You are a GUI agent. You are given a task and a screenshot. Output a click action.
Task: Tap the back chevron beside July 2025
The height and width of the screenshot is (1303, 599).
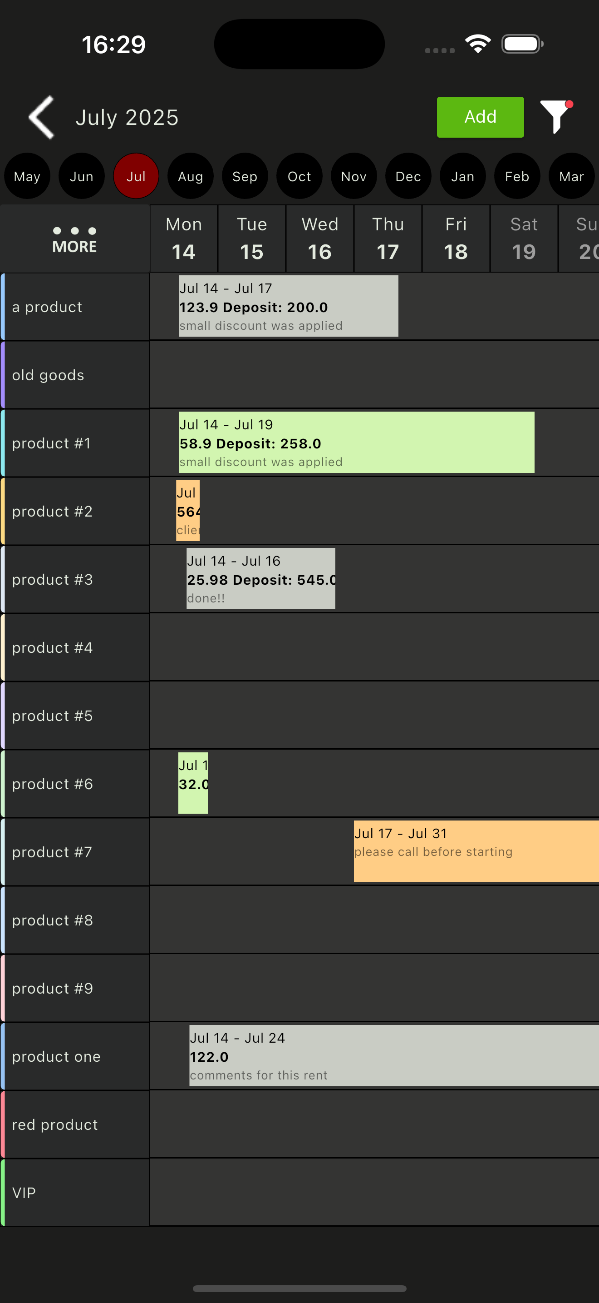tap(41, 117)
